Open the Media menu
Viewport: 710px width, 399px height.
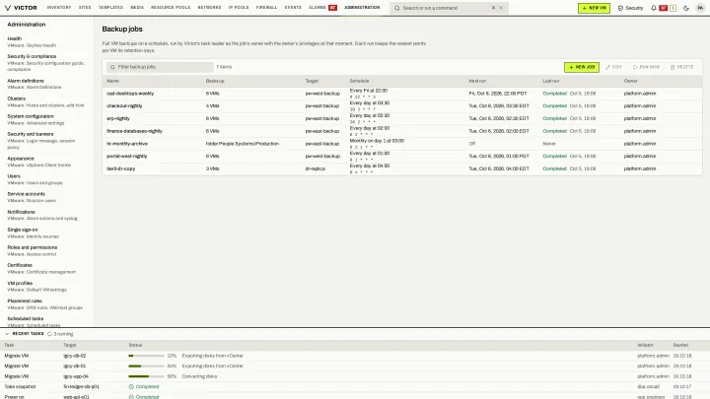point(137,8)
